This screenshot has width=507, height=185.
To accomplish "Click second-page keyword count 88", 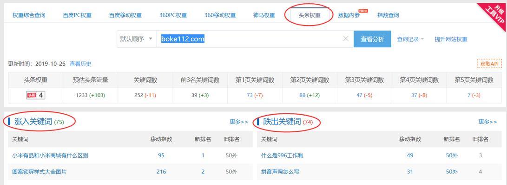I will [302, 95].
